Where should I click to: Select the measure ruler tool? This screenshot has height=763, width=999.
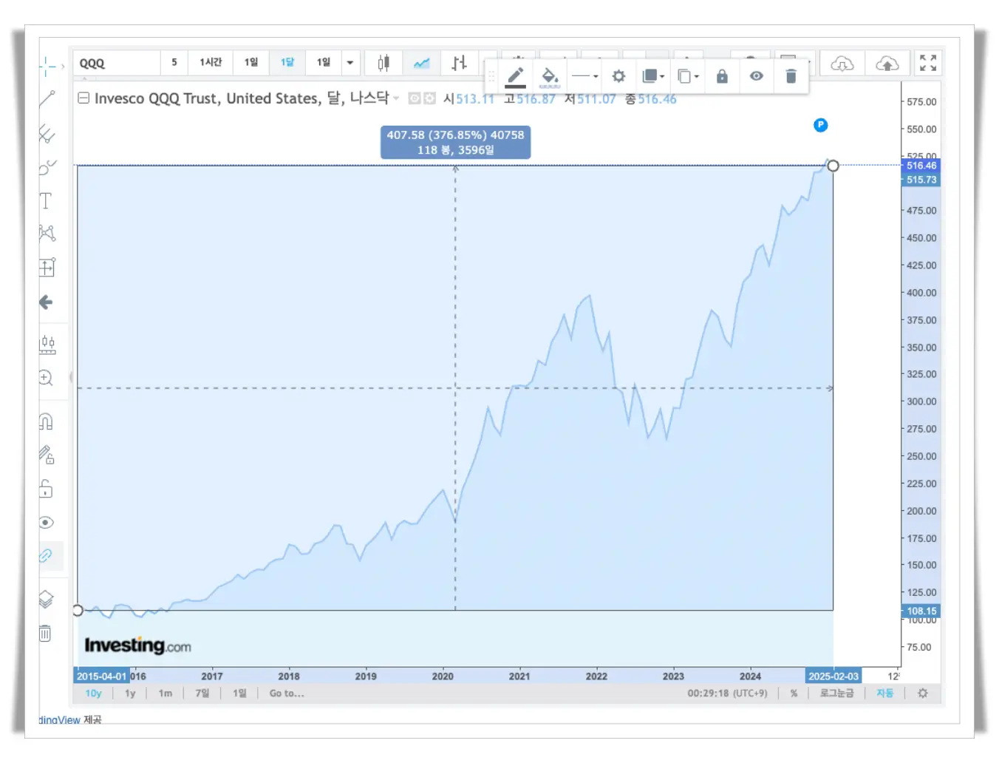click(x=47, y=345)
